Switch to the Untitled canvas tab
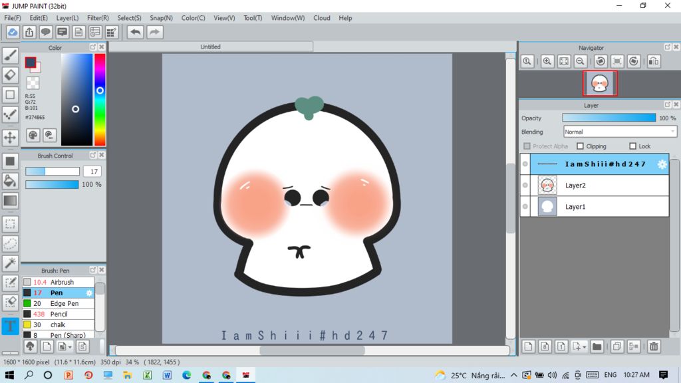The height and width of the screenshot is (383, 681). 211,47
